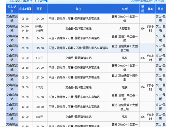Image resolution: width=169 pixels, height=127 pixels.
Task: Click the 115元 ticket price cell
Action: (40, 58)
